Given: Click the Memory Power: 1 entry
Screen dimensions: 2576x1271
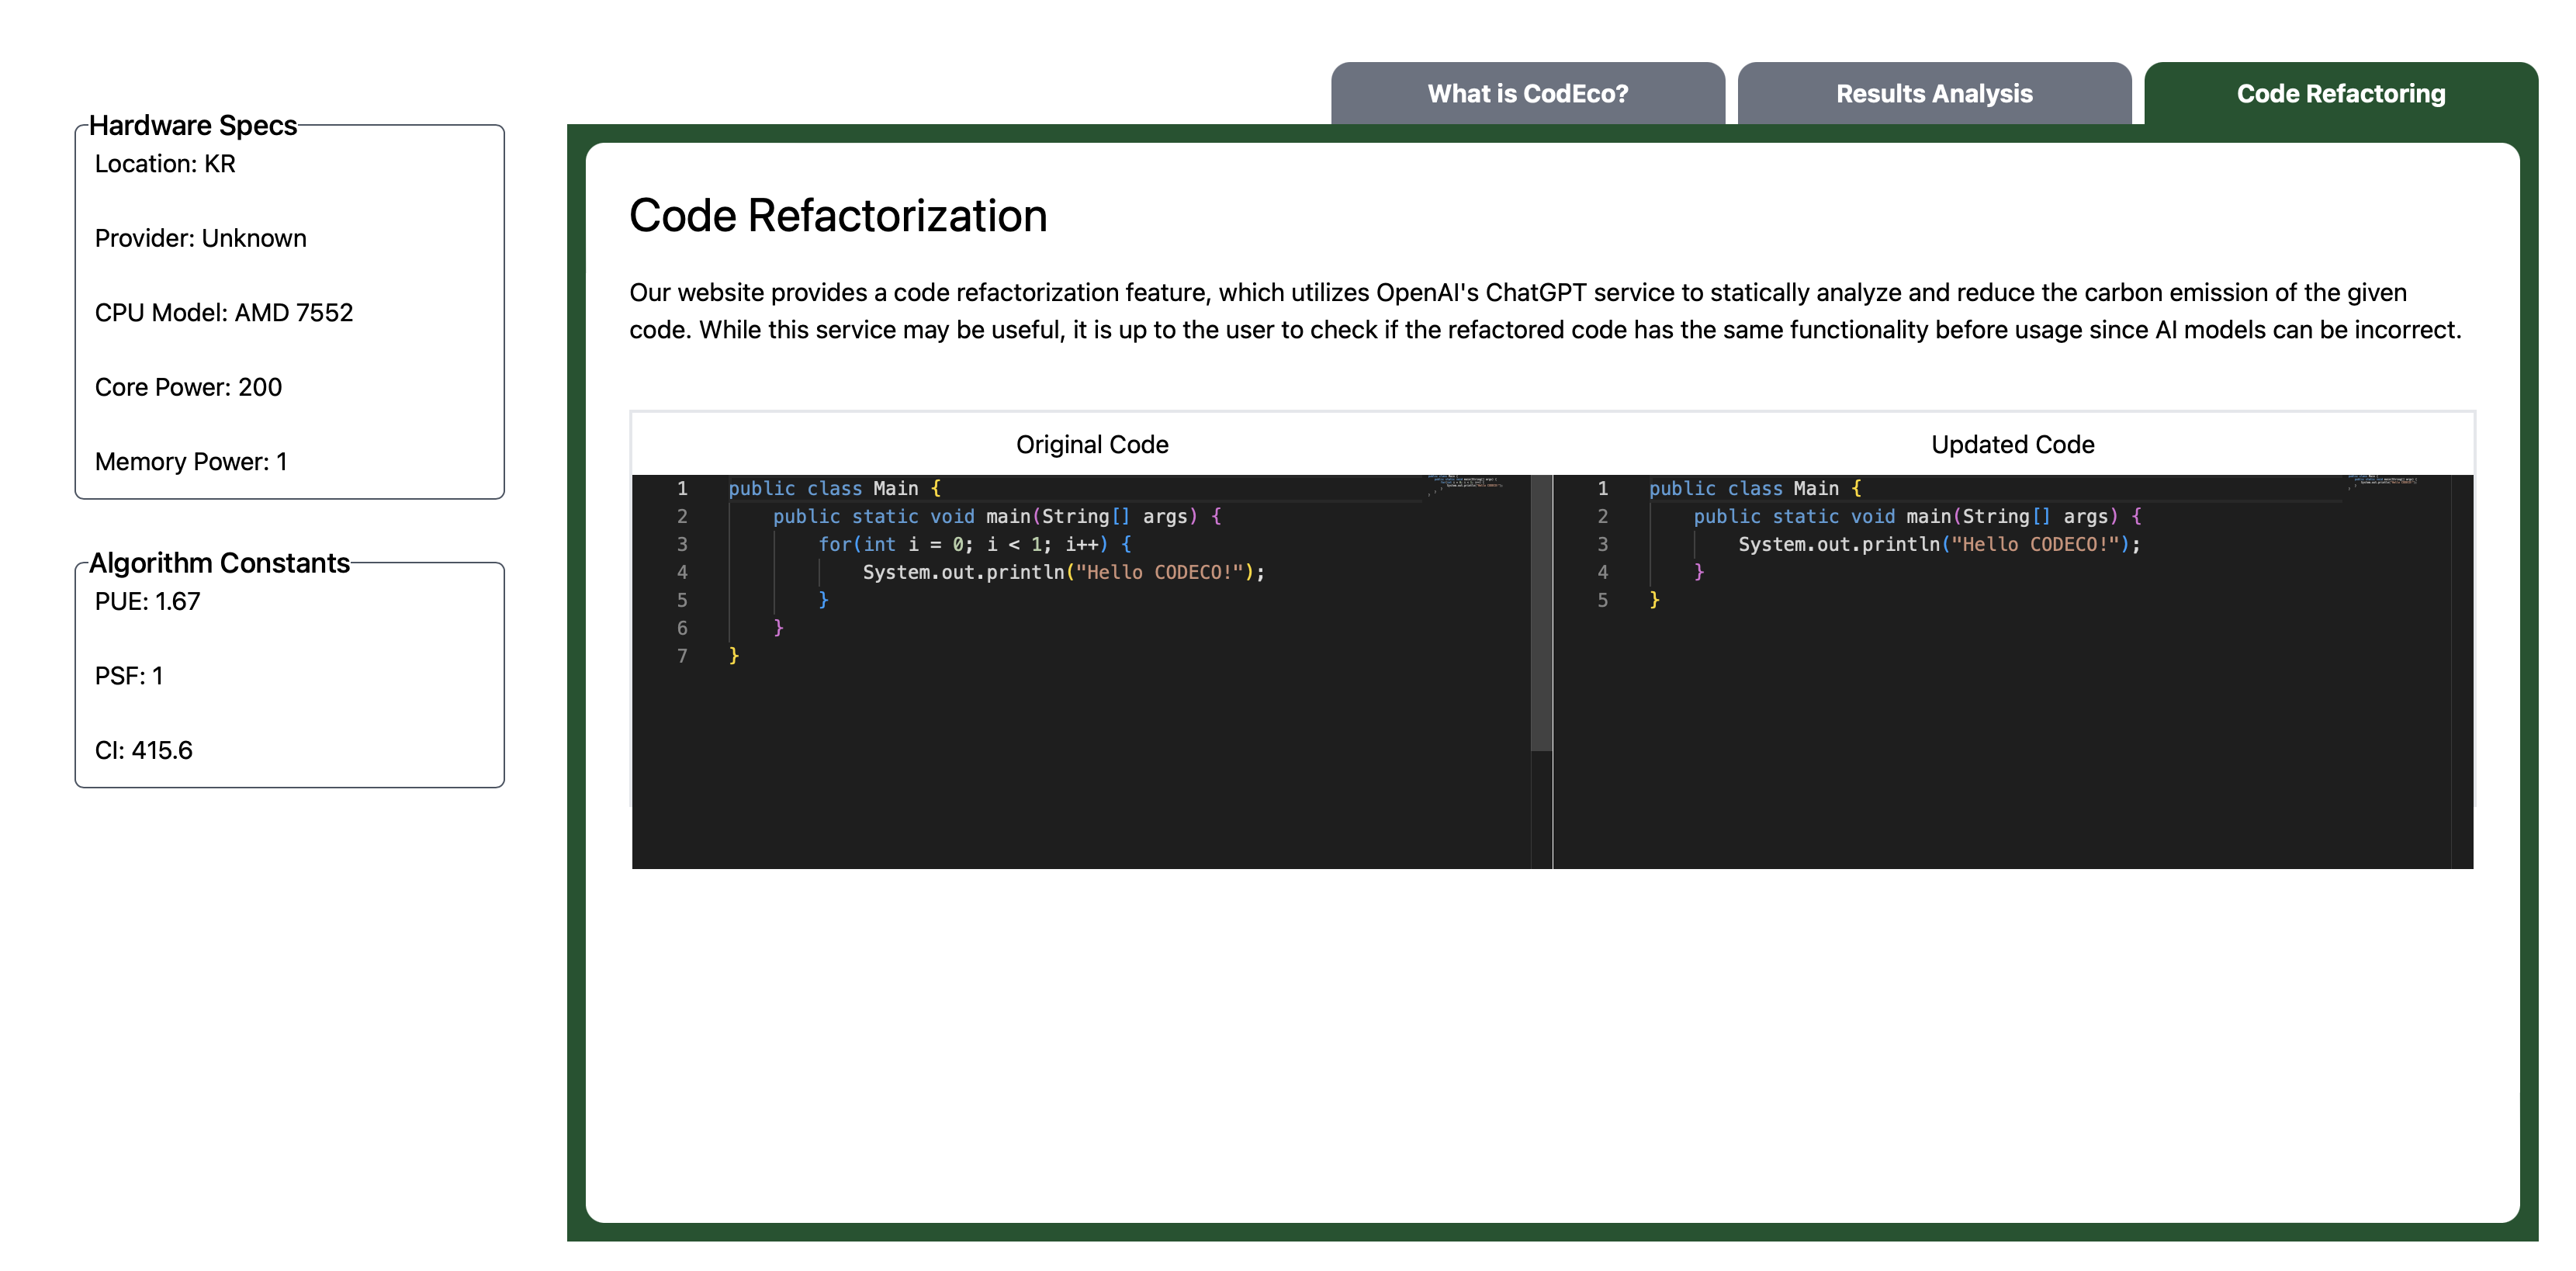Looking at the screenshot, I should (x=191, y=461).
